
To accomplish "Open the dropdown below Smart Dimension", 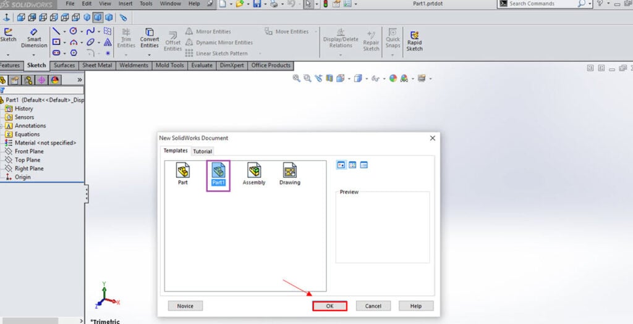I will (34, 55).
